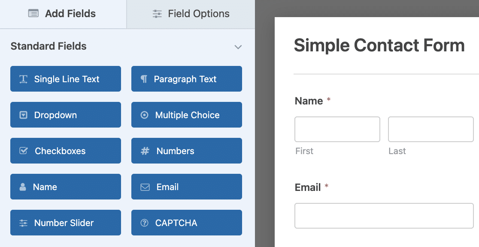The height and width of the screenshot is (247, 479).
Task: Click the Paragraph Text pilcrow icon
Action: (x=144, y=79)
